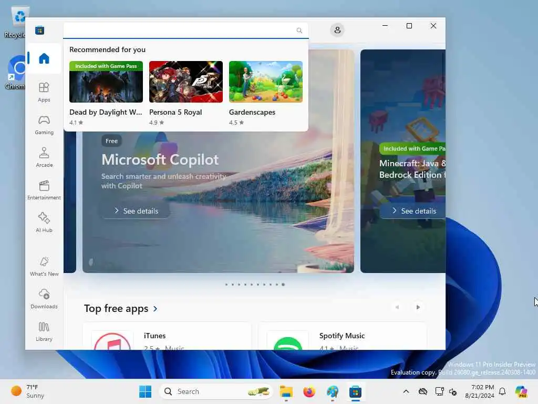
Task: Open Gardenscapes recommended thumbnail
Action: click(x=265, y=82)
